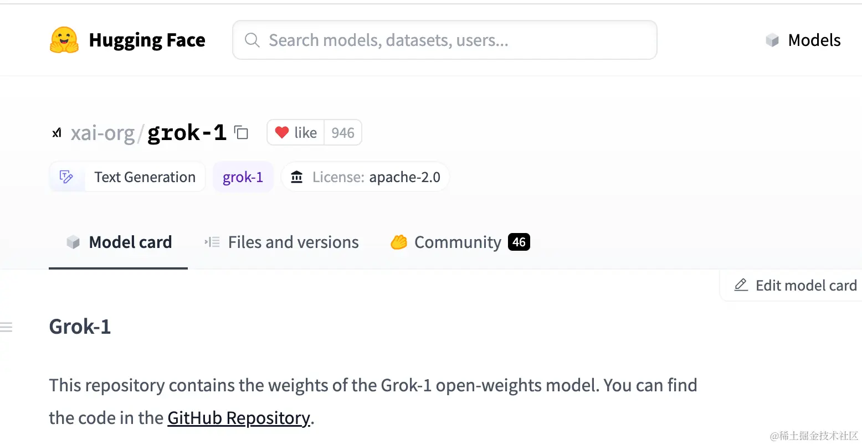
Task: Click the license bank building icon
Action: pyautogui.click(x=297, y=177)
